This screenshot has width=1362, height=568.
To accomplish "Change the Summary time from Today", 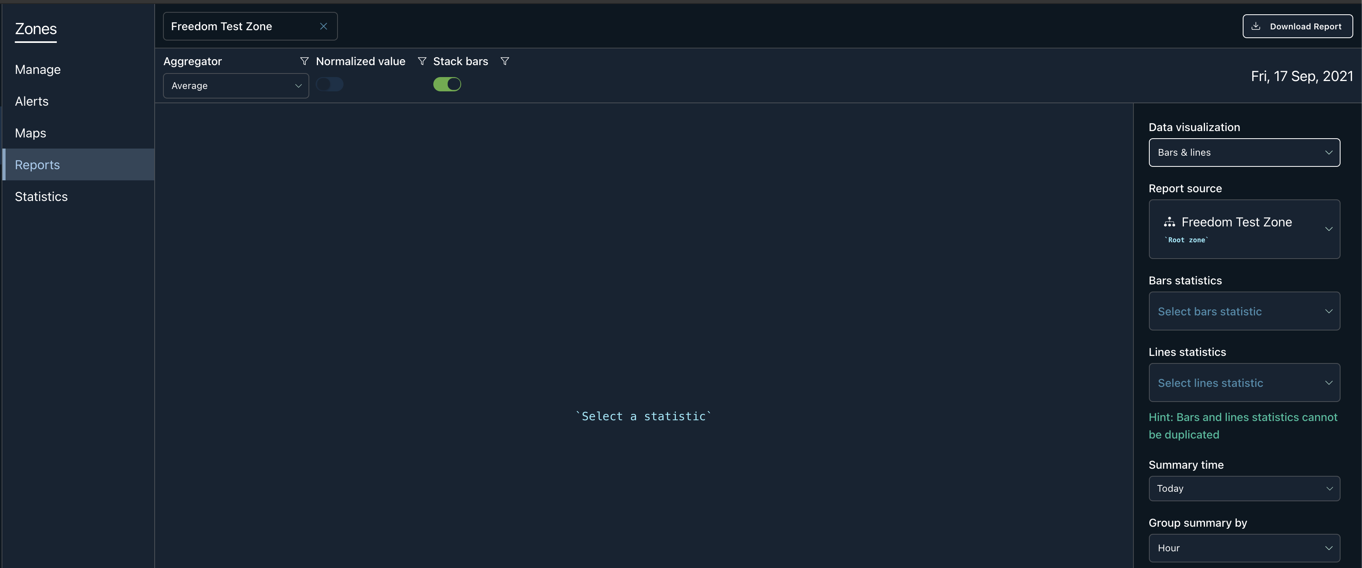I will tap(1244, 489).
